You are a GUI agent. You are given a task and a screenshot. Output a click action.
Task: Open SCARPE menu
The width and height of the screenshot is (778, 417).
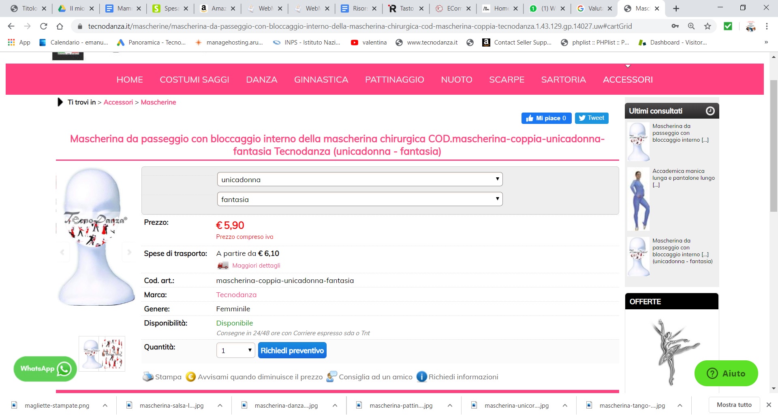pos(507,80)
